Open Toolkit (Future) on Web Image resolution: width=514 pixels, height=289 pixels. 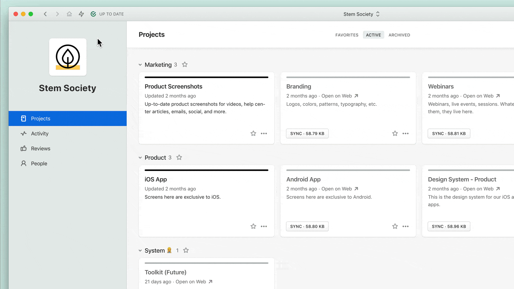(x=194, y=282)
